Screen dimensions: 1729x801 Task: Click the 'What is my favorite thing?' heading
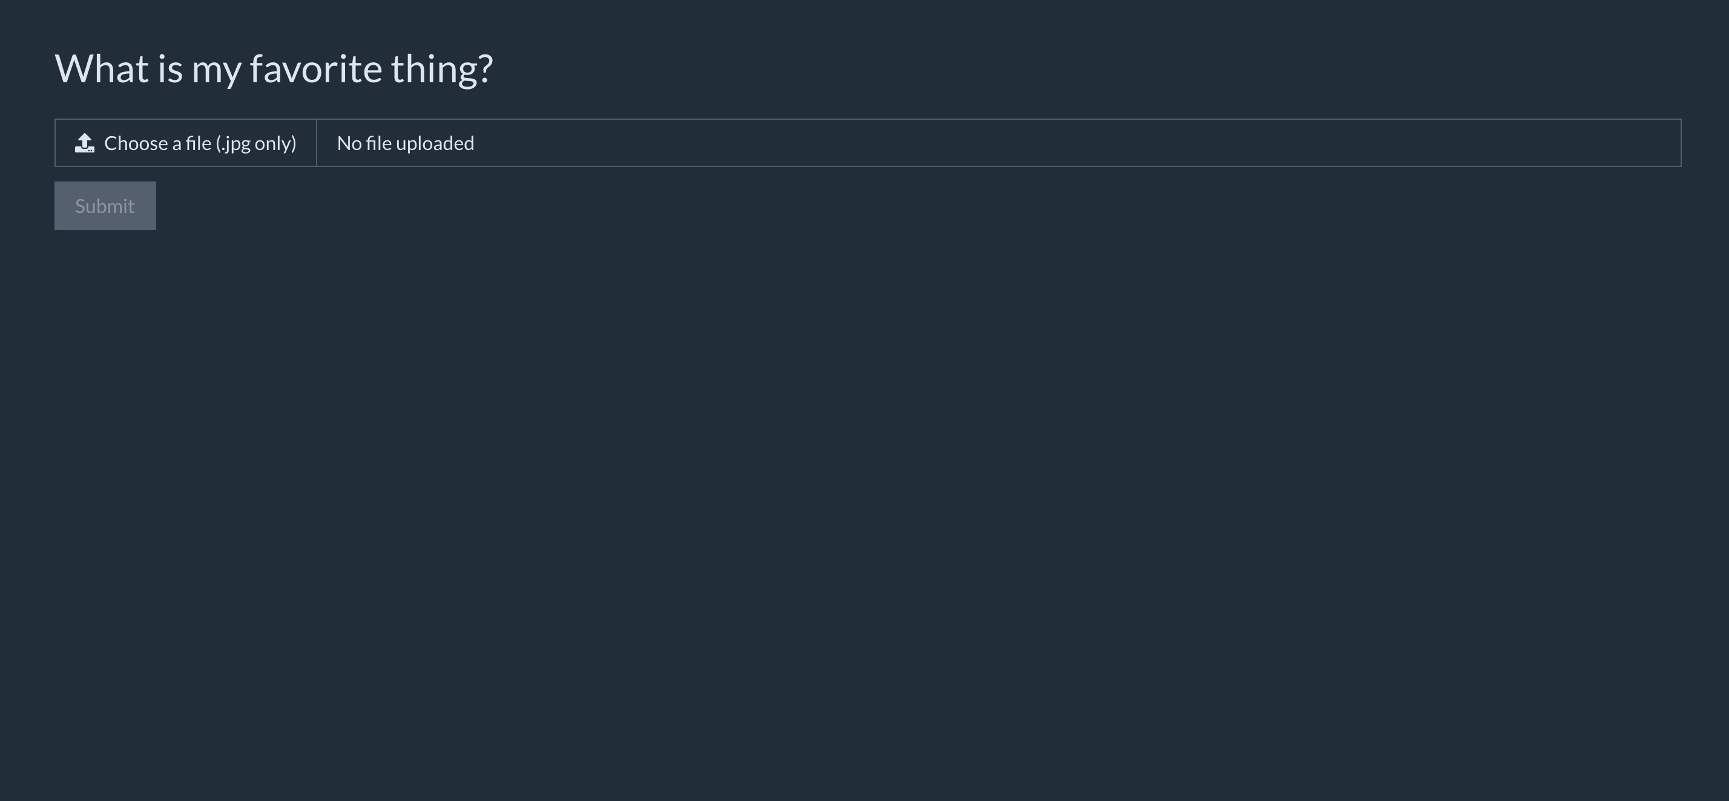274,68
